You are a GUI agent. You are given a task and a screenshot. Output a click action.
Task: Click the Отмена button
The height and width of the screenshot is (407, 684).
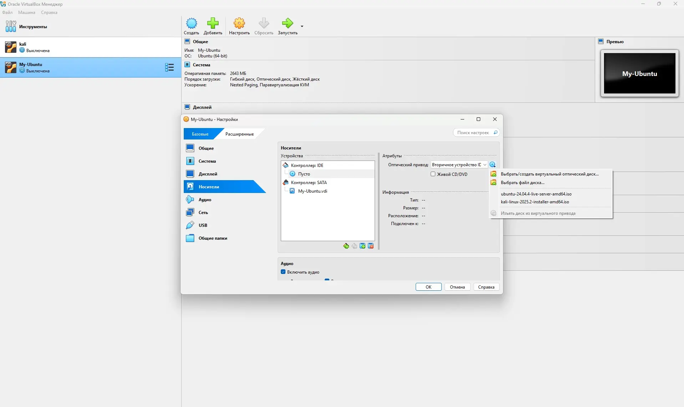click(x=457, y=287)
